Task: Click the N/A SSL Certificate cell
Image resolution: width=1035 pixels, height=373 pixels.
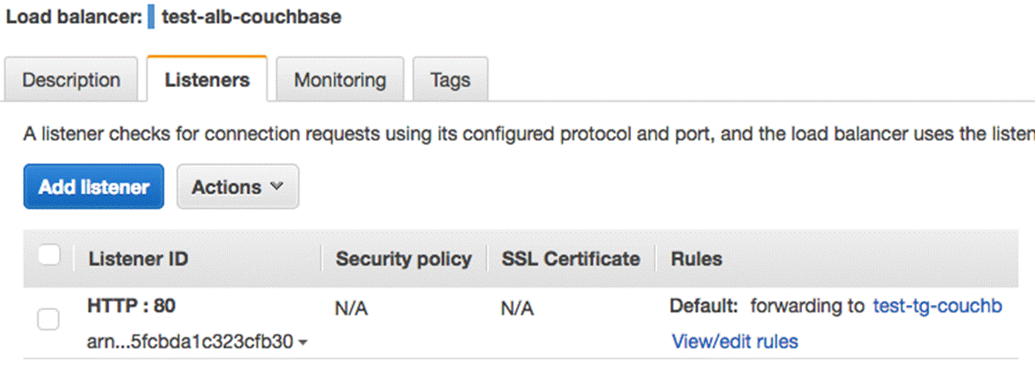Action: coord(517,309)
